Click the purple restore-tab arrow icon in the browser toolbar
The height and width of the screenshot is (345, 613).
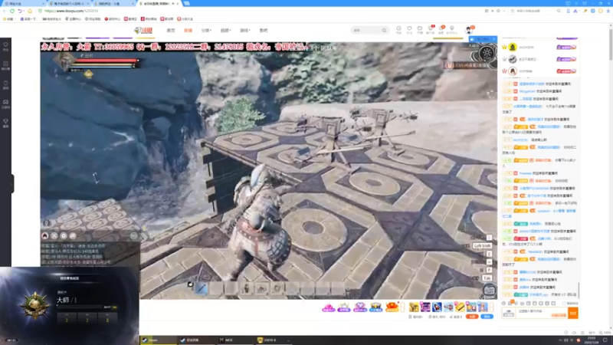[20, 11]
